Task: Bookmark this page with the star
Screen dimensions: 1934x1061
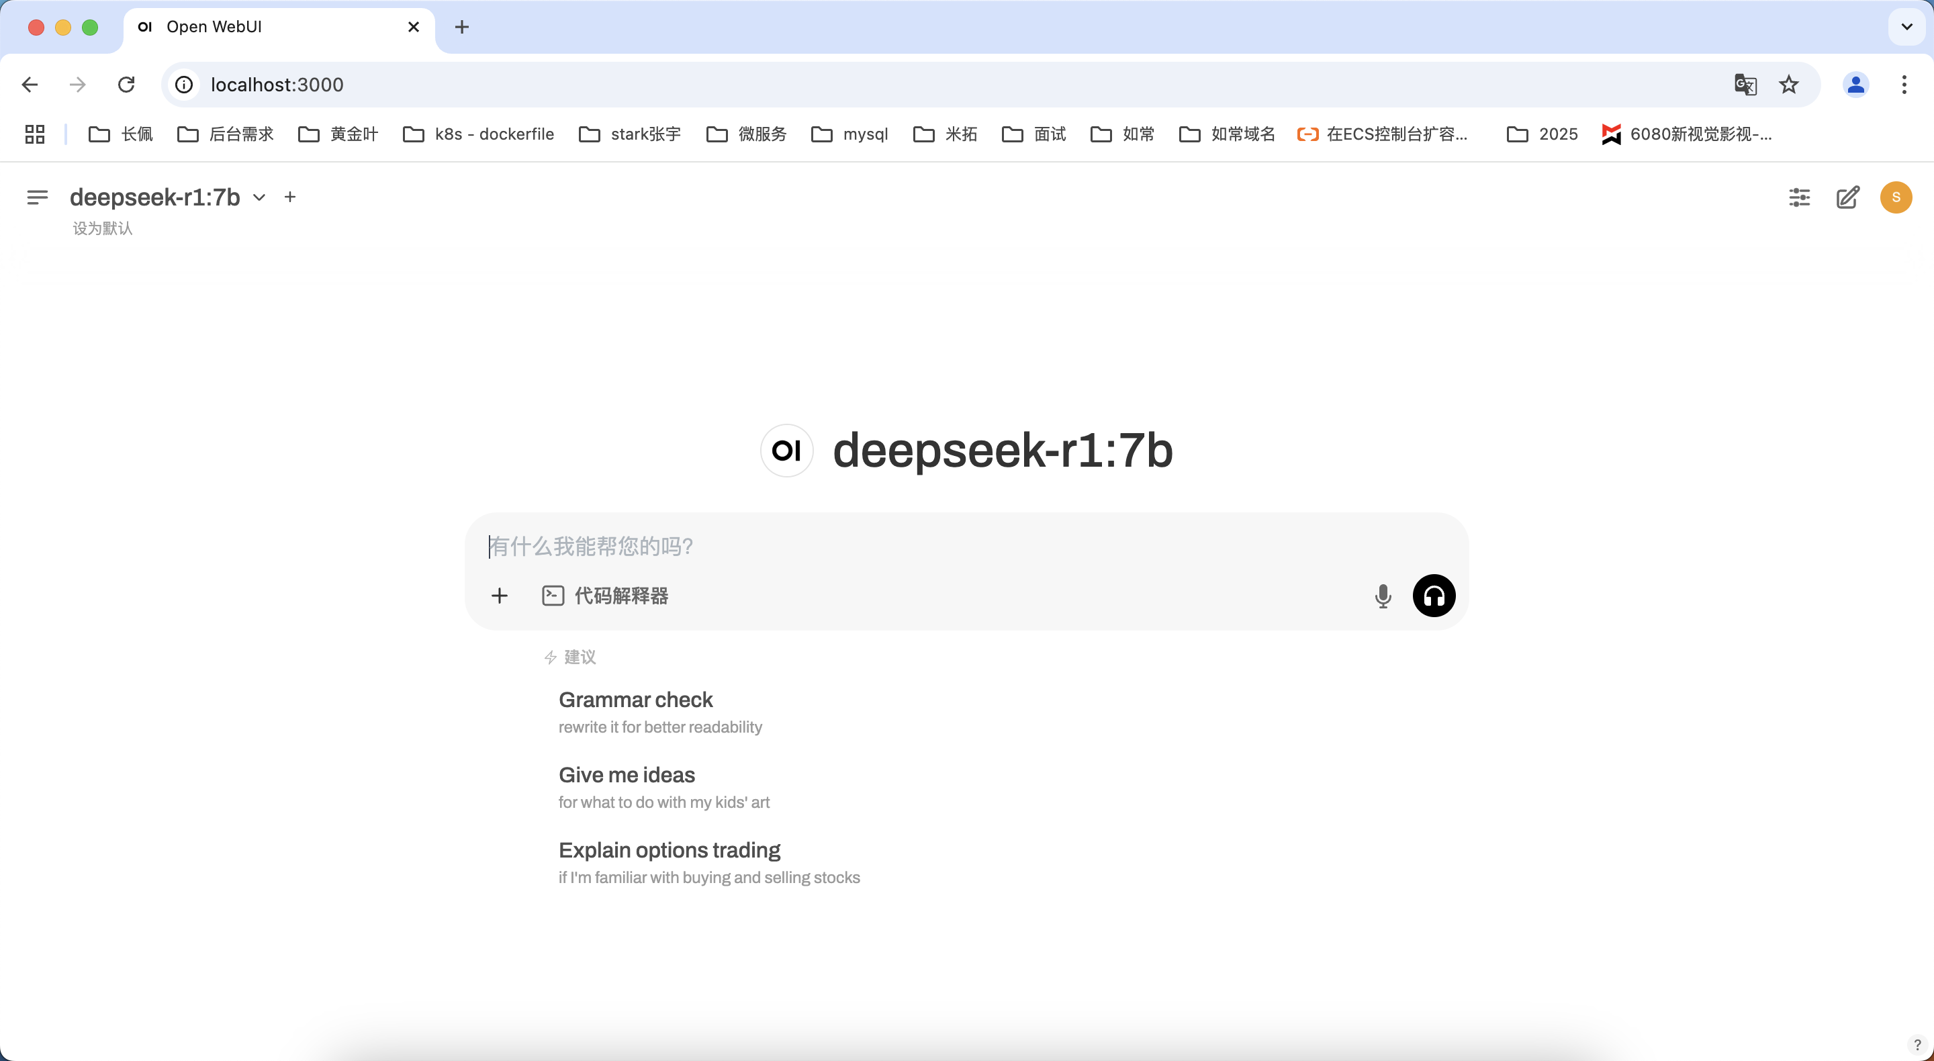Action: point(1789,85)
